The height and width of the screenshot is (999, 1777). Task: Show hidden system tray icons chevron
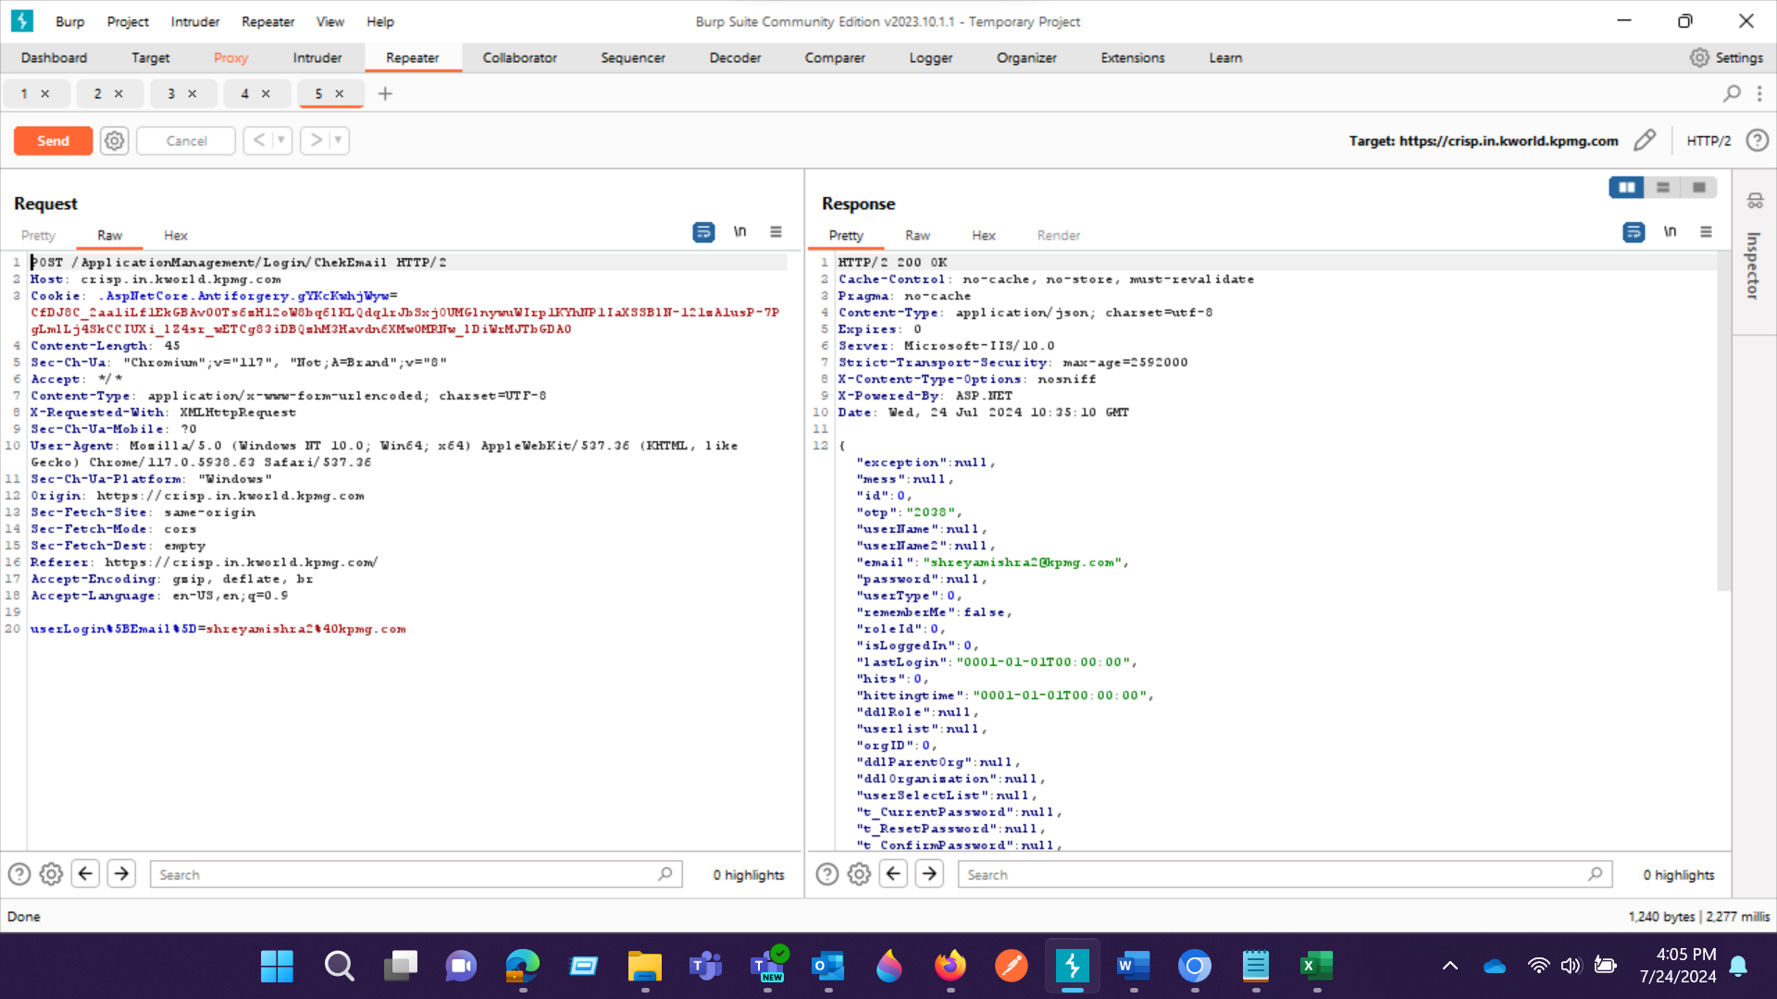tap(1450, 966)
